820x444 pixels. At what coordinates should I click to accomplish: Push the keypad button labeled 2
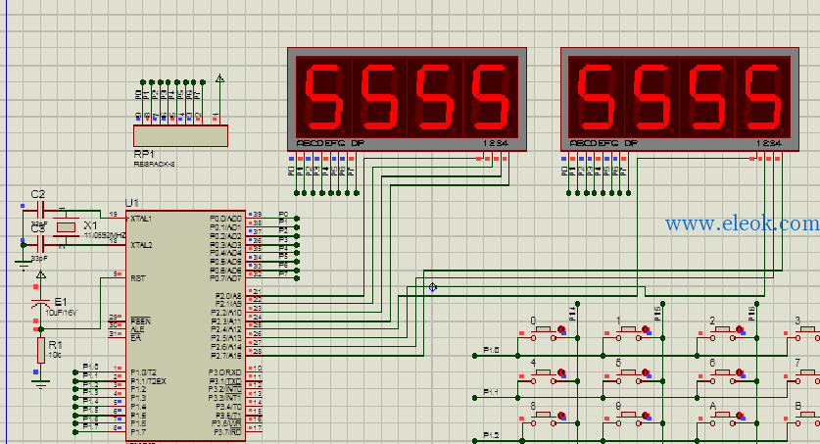(x=723, y=331)
